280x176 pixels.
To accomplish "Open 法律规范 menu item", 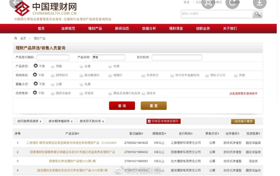I will pos(68,28).
